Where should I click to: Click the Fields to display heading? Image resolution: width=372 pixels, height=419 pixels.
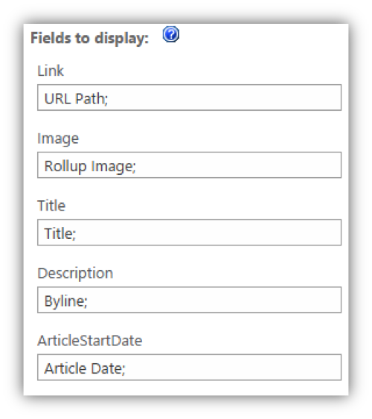pyautogui.click(x=90, y=38)
